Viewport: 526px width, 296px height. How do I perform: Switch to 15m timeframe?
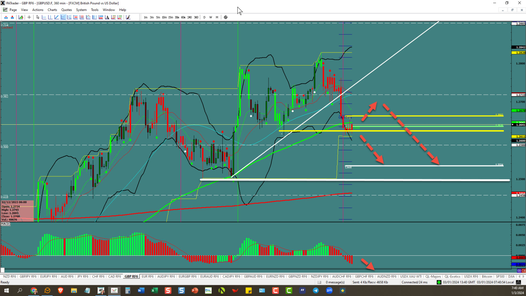point(171,17)
